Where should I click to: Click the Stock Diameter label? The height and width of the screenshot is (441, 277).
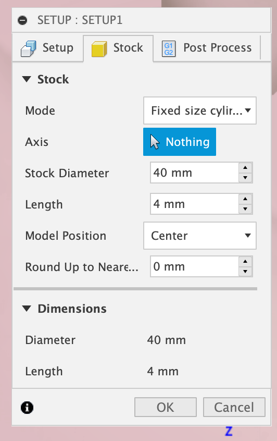(x=67, y=173)
